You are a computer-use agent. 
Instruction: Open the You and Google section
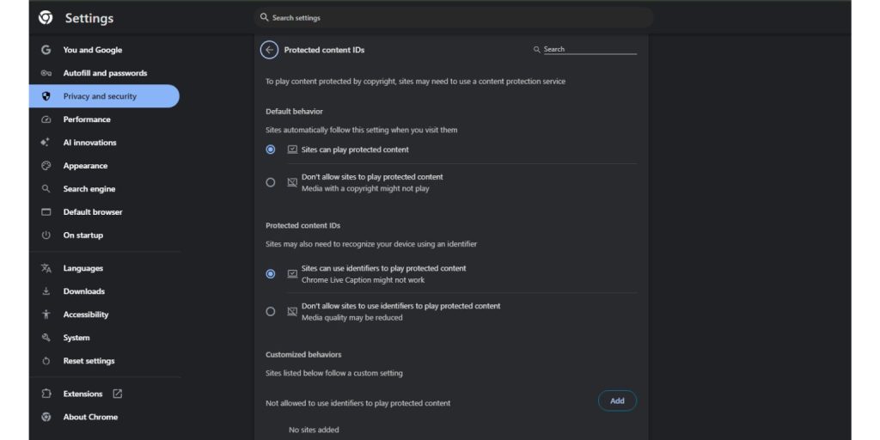(92, 50)
